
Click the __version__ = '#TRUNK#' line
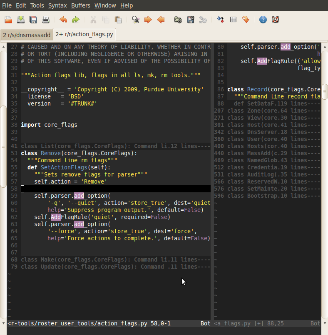[x=59, y=103]
